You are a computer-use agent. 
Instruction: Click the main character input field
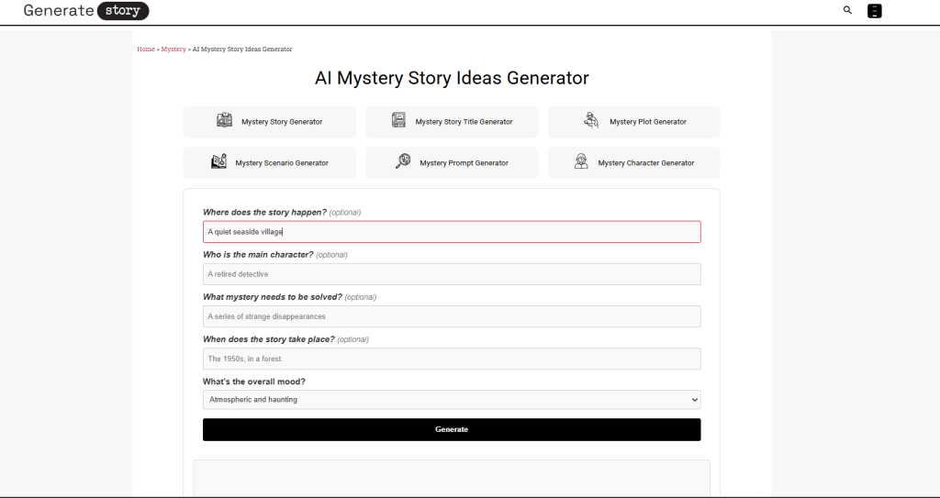451,274
